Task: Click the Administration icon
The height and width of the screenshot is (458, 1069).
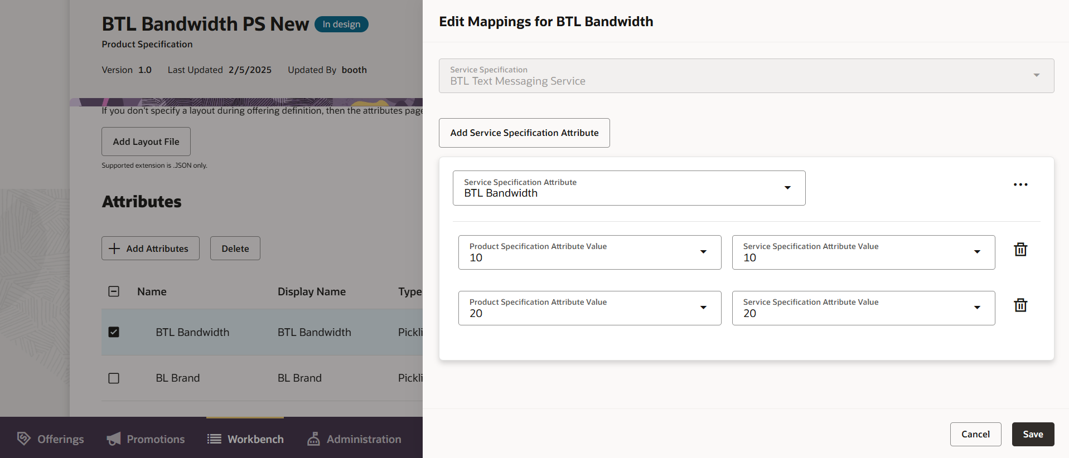Action: pos(314,439)
